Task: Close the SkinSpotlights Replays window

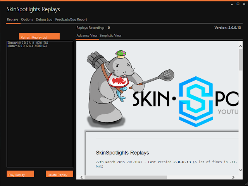Action: [244, 4]
